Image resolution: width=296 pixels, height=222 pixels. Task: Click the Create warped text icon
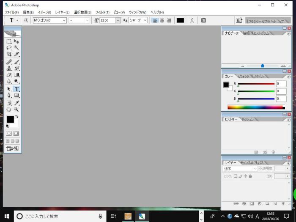click(x=192, y=20)
